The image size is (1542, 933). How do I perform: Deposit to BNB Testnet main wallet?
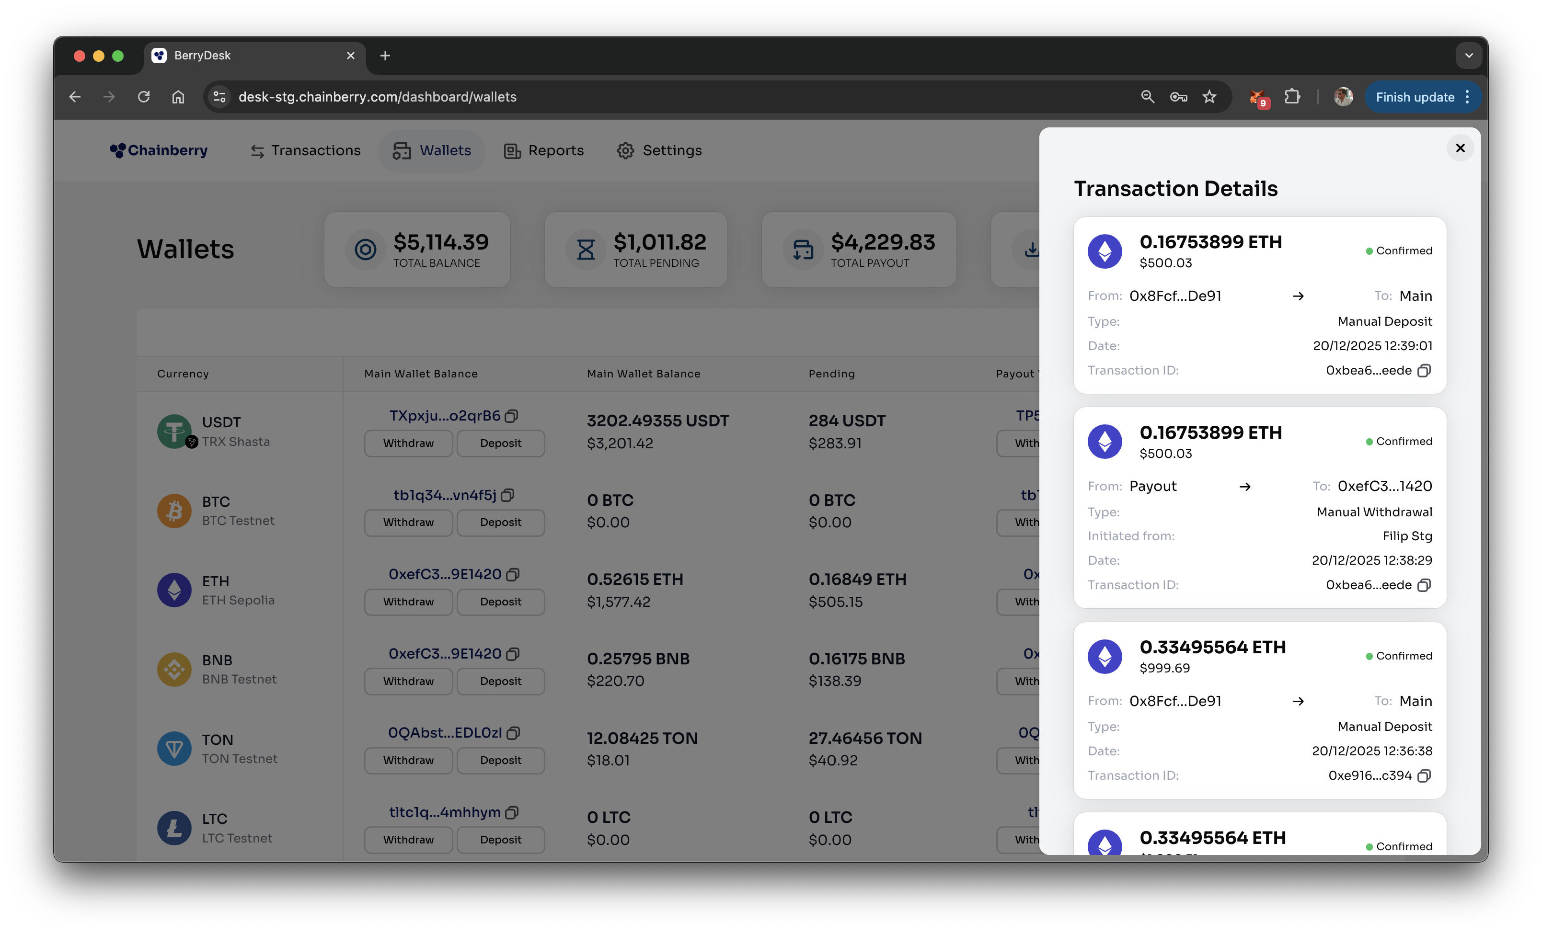[500, 681]
